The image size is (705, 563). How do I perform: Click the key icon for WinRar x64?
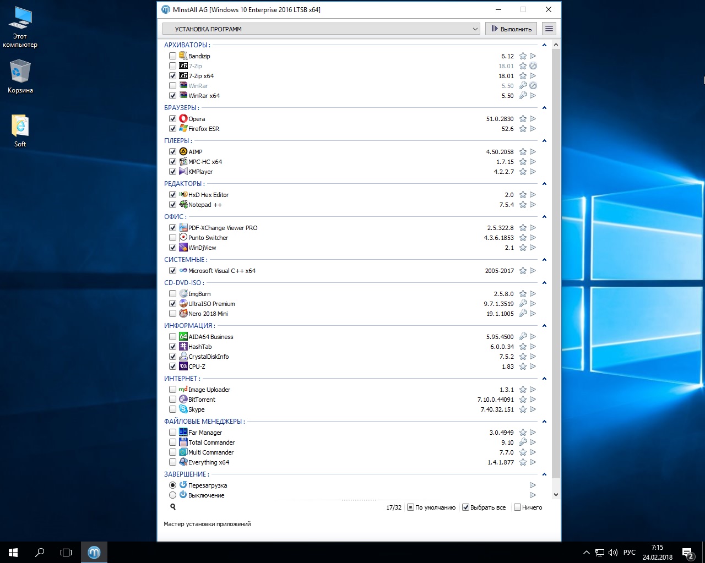523,96
